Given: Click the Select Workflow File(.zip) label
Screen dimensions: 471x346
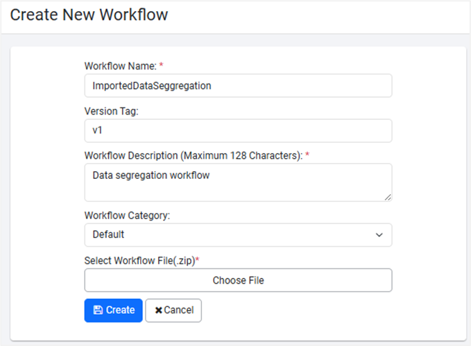Looking at the screenshot, I should 139,260.
